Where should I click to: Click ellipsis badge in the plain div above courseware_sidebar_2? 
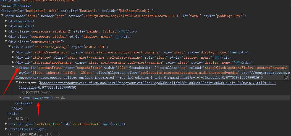click(20, 26)
